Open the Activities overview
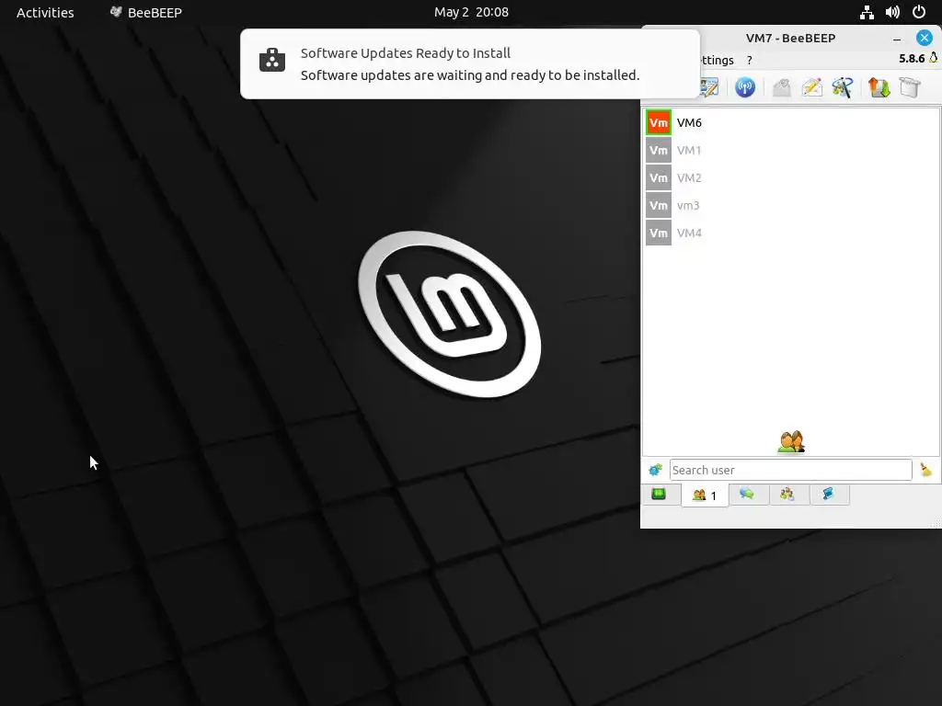Viewport: 942px width, 706px height. [x=45, y=12]
